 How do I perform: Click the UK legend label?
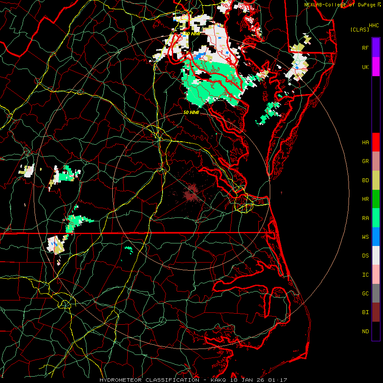(365, 67)
